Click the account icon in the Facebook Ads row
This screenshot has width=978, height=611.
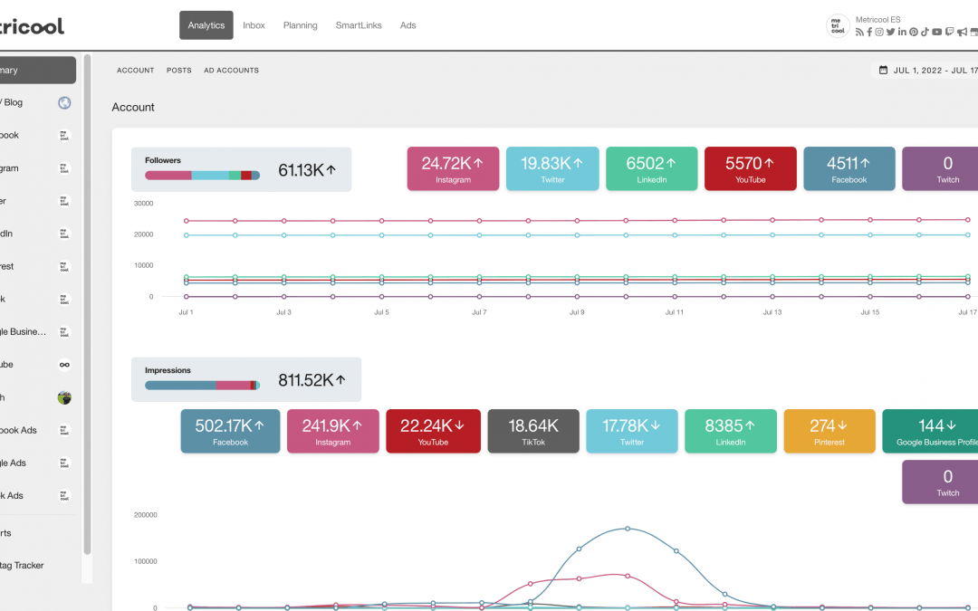64,430
